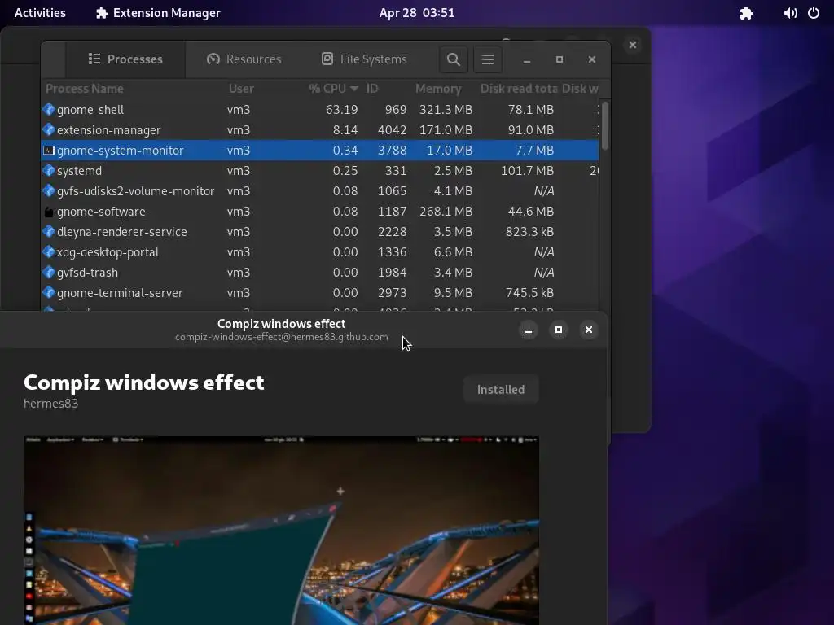The image size is (834, 625).
Task: Click the gnome-shell process icon
Action: [x=48, y=110]
